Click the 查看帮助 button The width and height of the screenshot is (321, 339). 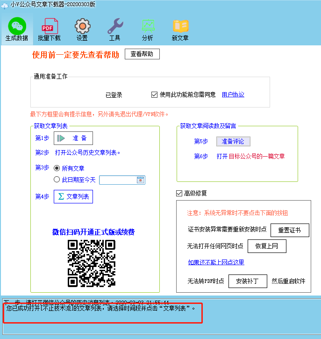pos(142,54)
